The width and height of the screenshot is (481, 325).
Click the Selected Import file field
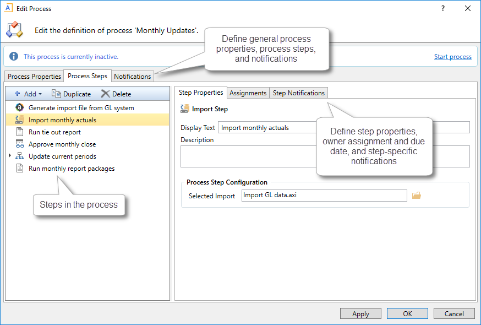coord(324,196)
